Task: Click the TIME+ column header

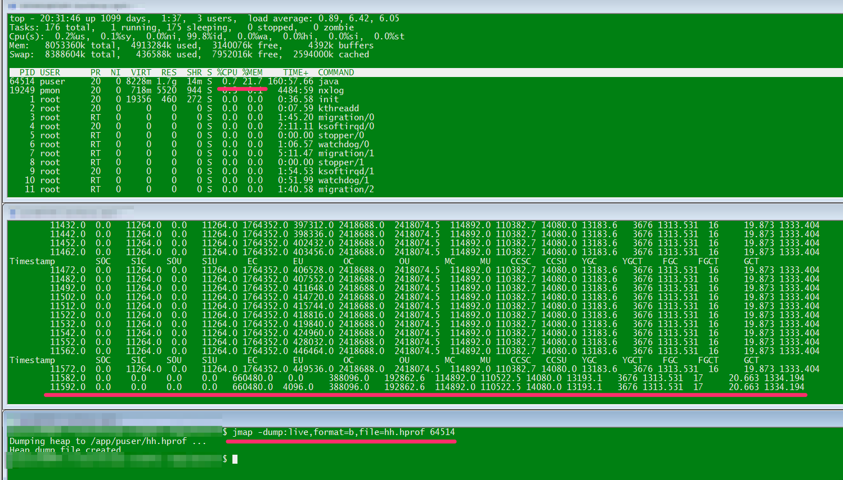Action: 295,73
